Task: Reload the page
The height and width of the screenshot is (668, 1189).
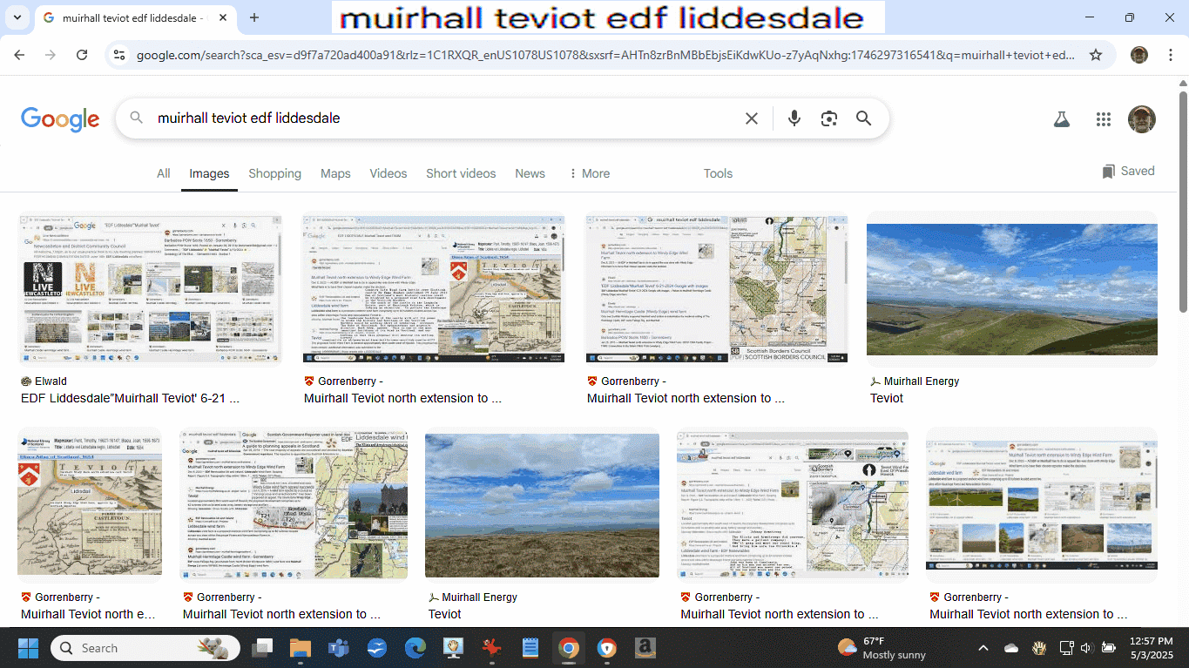Action: (82, 55)
